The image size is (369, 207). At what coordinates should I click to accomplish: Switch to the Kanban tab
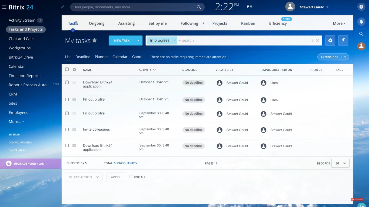(x=248, y=23)
